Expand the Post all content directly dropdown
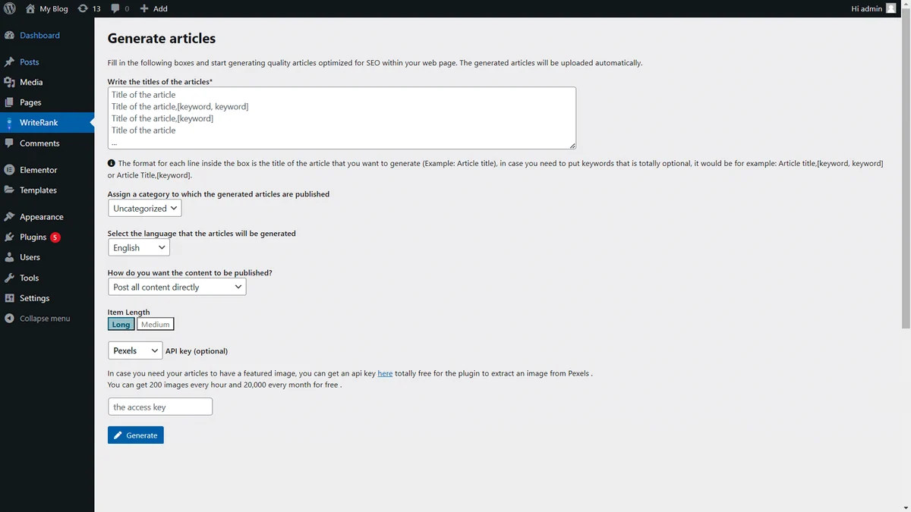This screenshot has width=911, height=512. [x=177, y=287]
